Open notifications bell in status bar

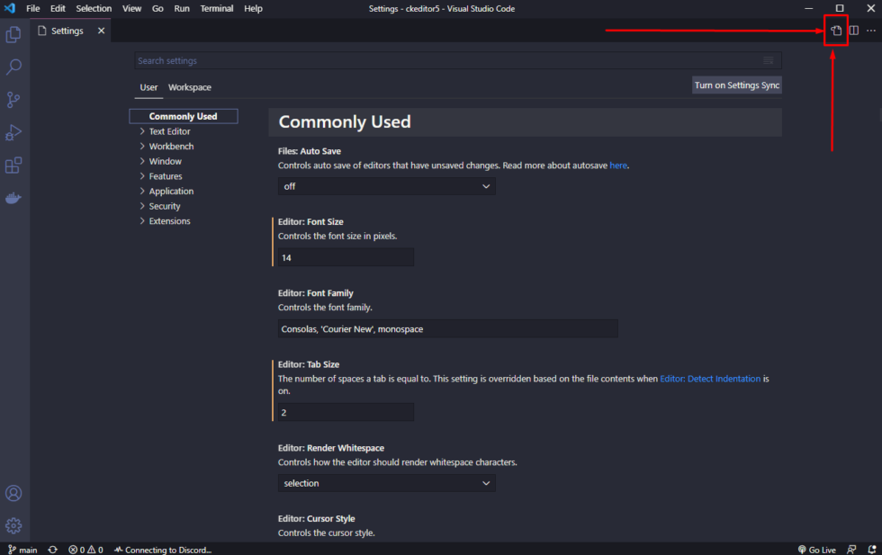tap(872, 550)
